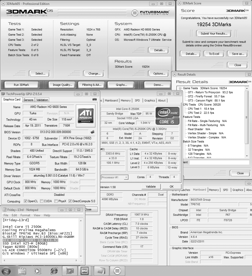Click the BIOS chip save icon in GPU-Z

click(x=93, y=132)
